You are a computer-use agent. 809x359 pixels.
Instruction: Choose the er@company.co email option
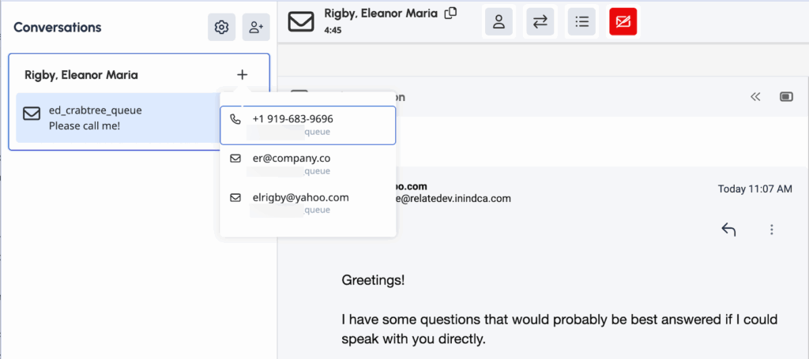(x=307, y=164)
